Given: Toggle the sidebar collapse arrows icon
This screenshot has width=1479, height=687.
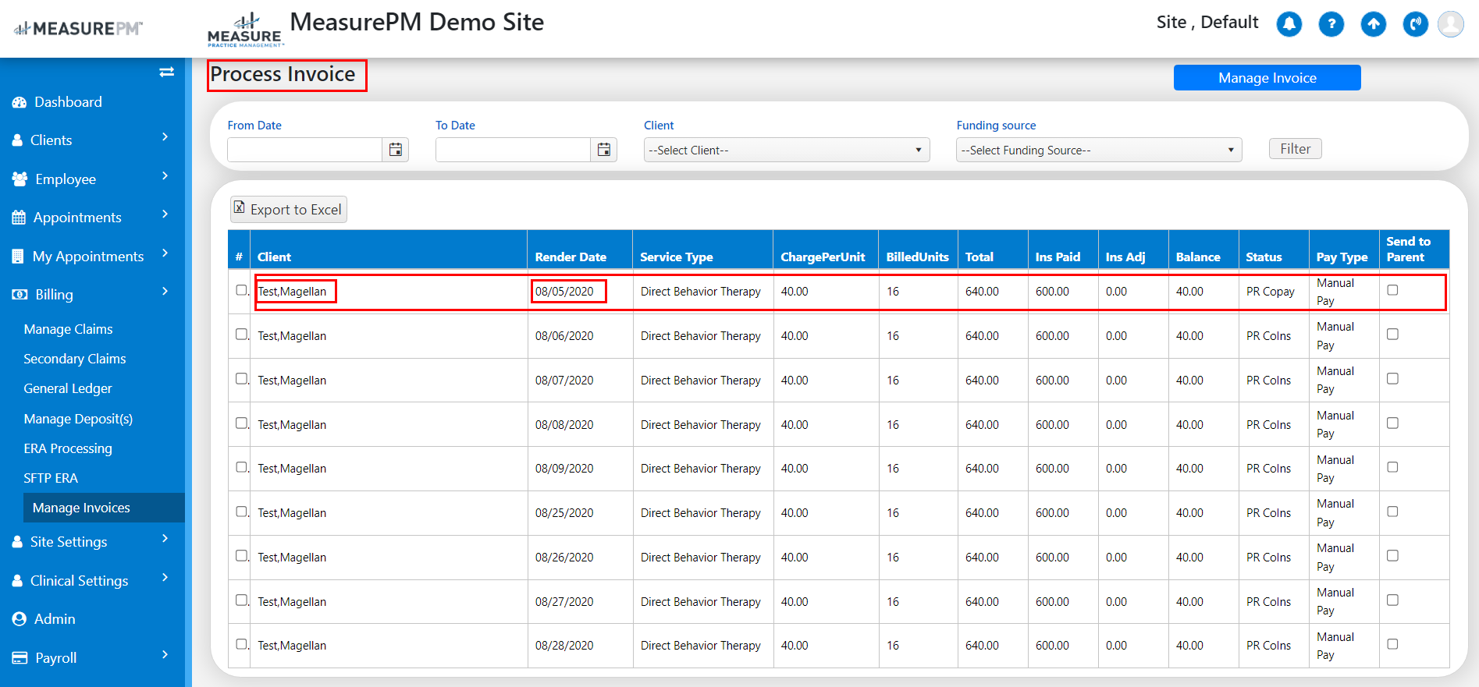Looking at the screenshot, I should tap(166, 72).
